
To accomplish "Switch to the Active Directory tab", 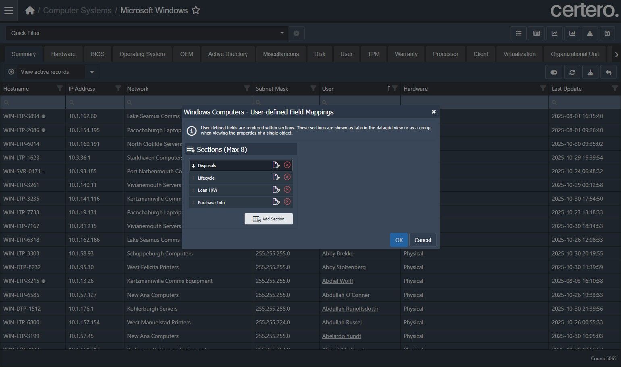I will (x=228, y=54).
